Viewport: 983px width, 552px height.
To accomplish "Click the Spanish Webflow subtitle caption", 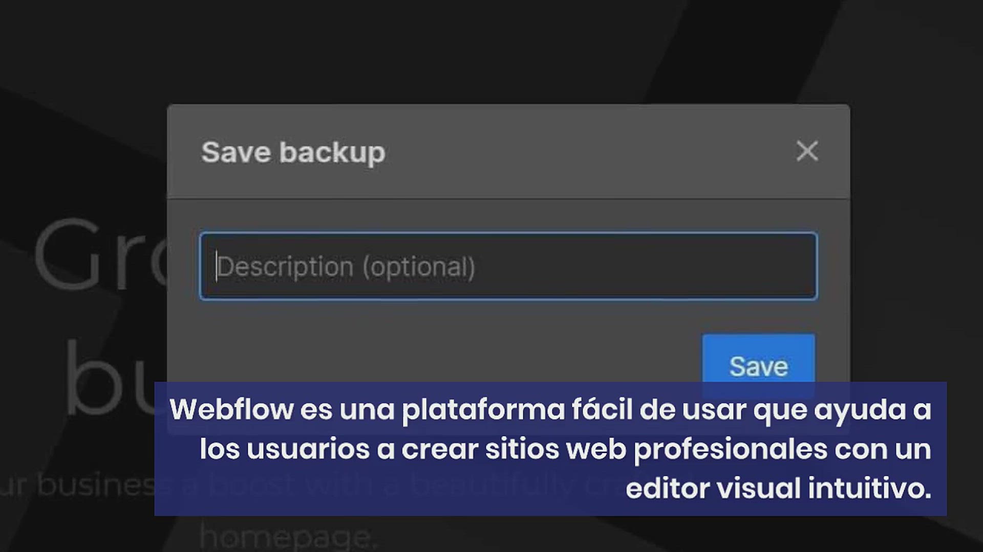I will click(550, 448).
